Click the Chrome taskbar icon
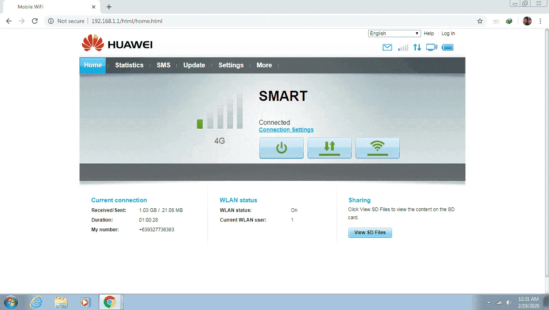 (x=110, y=302)
